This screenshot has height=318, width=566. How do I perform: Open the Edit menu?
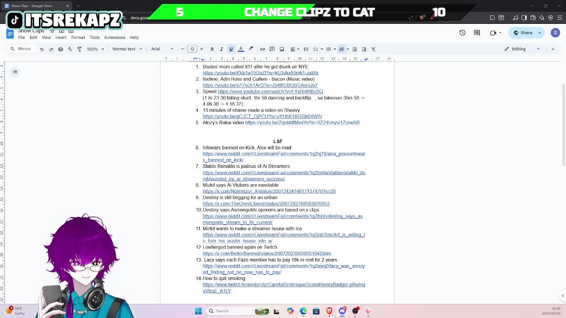(33, 38)
